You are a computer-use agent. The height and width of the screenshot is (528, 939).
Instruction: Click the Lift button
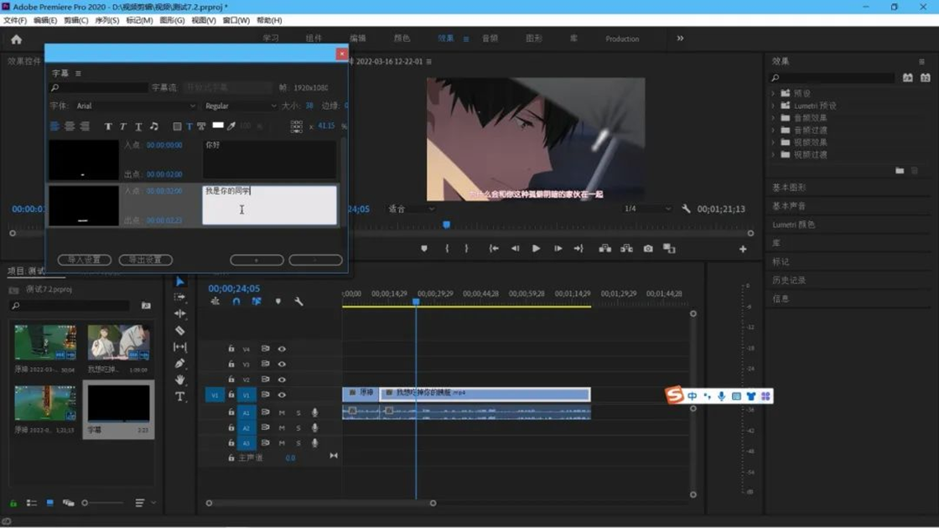tap(604, 248)
